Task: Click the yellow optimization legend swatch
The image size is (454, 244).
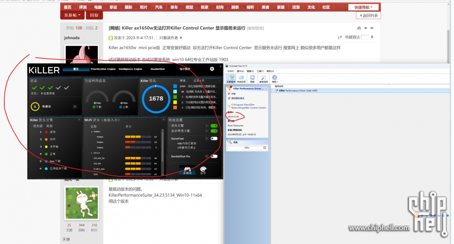Action: pyautogui.click(x=175, y=102)
